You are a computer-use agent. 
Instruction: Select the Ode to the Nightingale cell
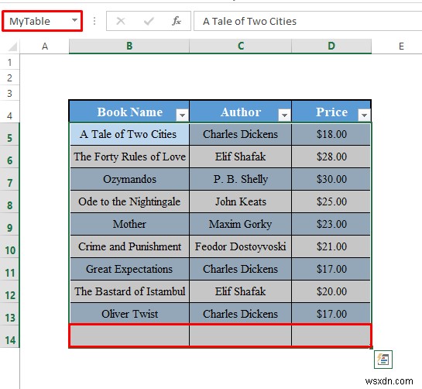[x=129, y=201]
